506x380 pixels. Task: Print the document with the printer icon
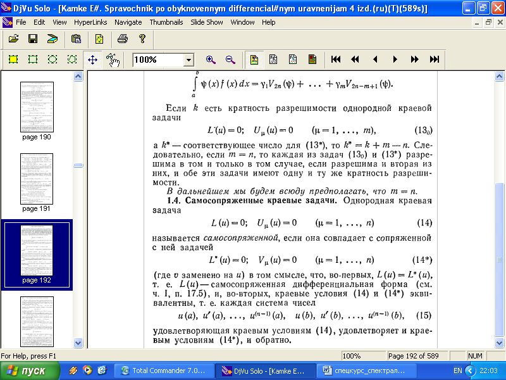click(123, 39)
